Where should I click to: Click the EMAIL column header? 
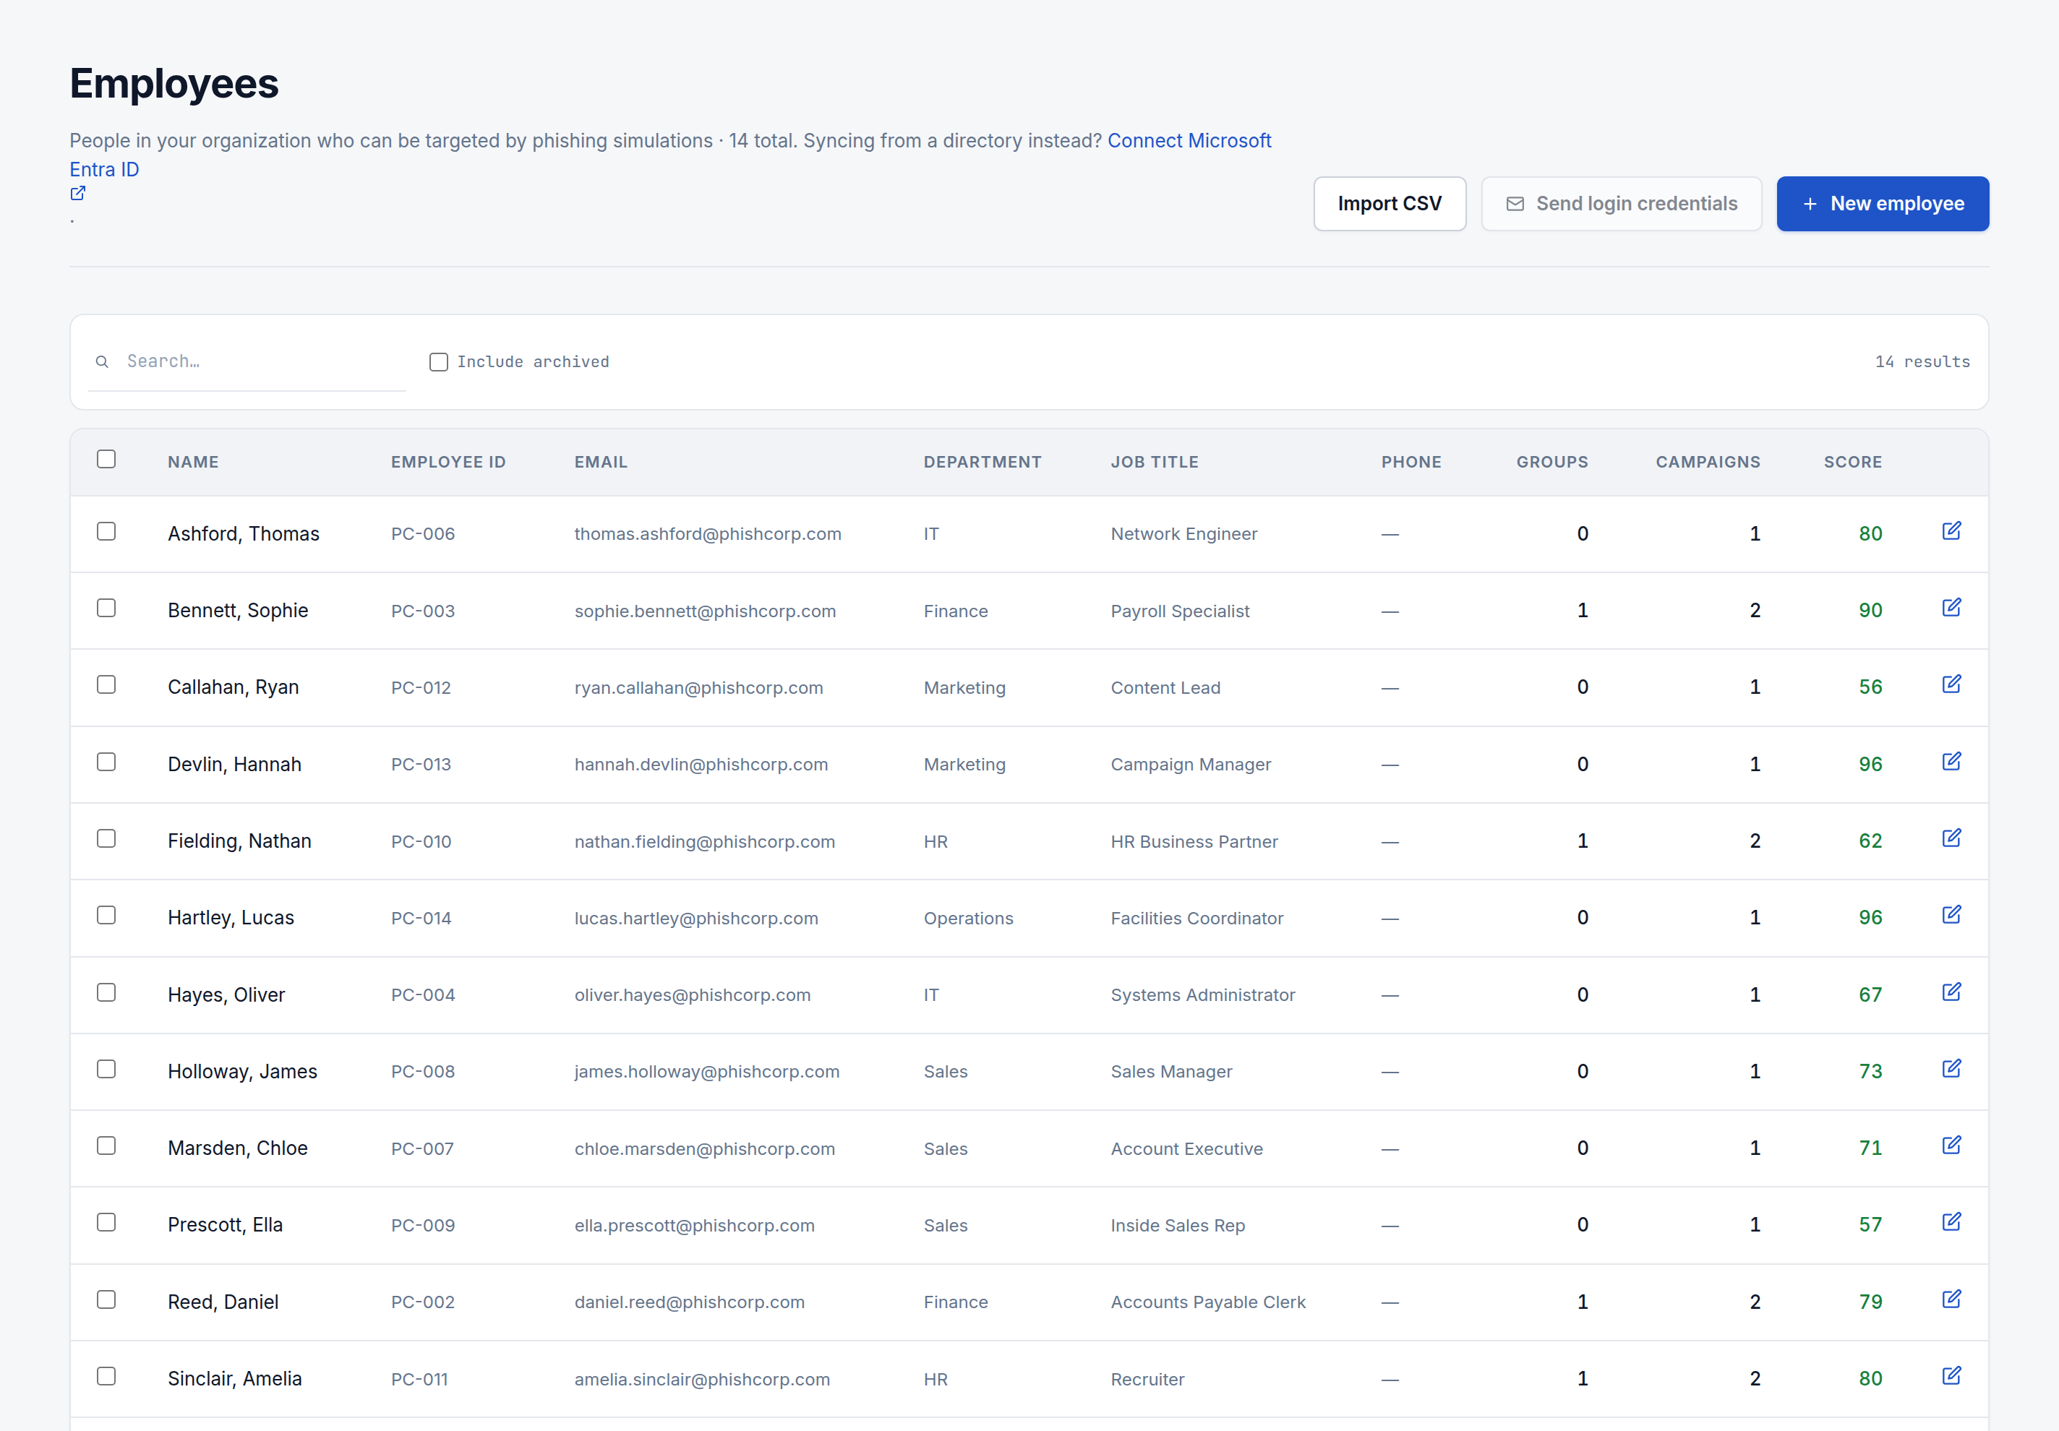pyautogui.click(x=601, y=462)
